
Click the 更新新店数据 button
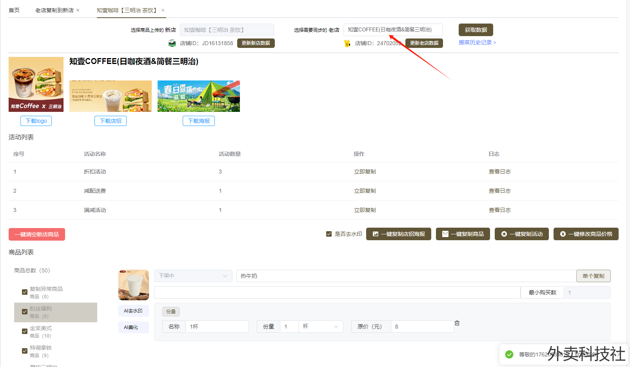[x=256, y=43]
